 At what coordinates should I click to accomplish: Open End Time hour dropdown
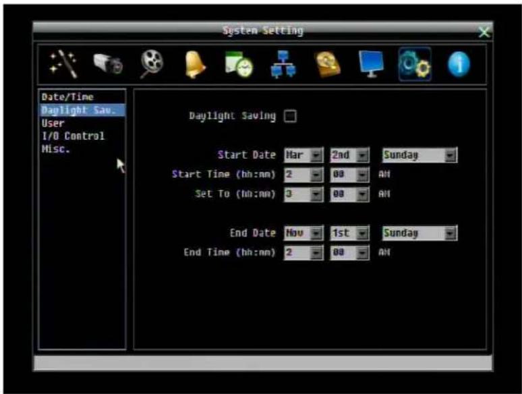tap(303, 252)
